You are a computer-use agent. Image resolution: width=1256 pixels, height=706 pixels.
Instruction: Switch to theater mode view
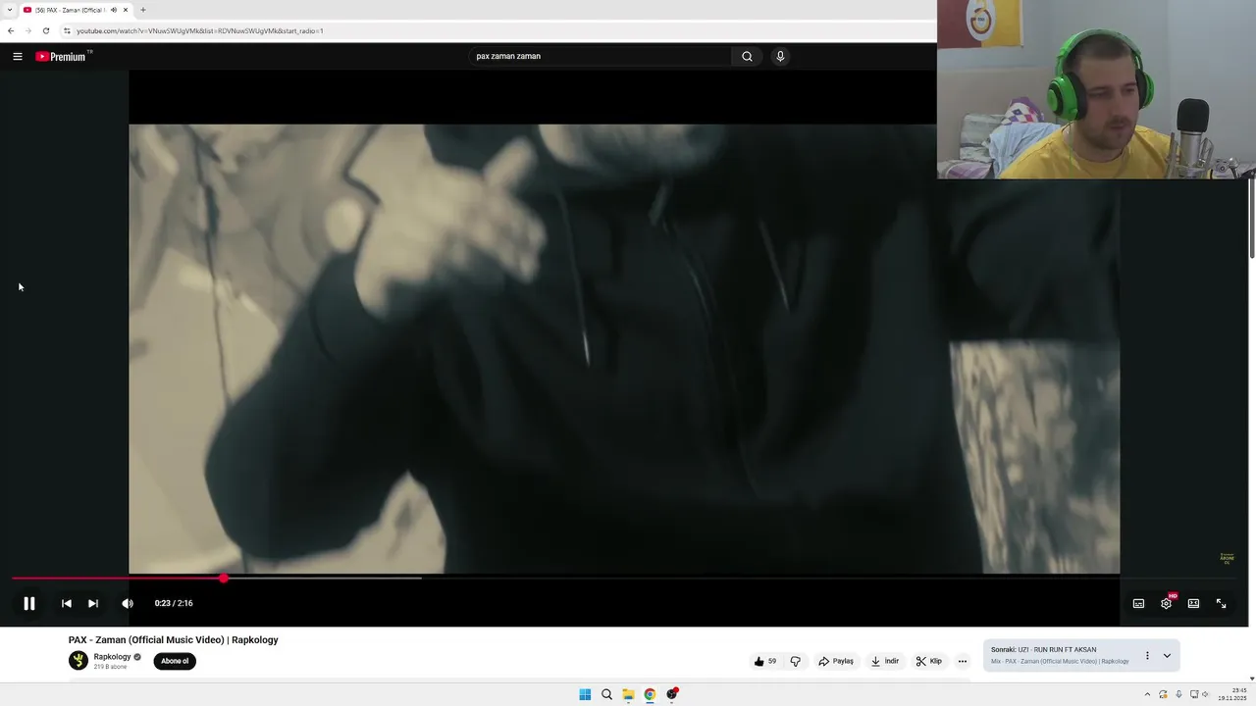[x=1193, y=603]
